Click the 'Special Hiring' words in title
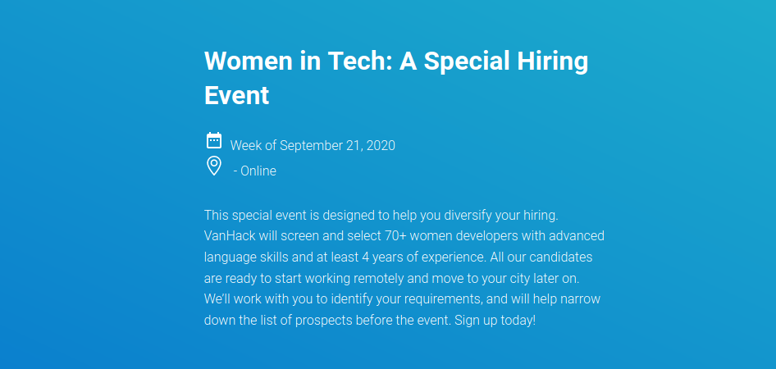 (506, 61)
